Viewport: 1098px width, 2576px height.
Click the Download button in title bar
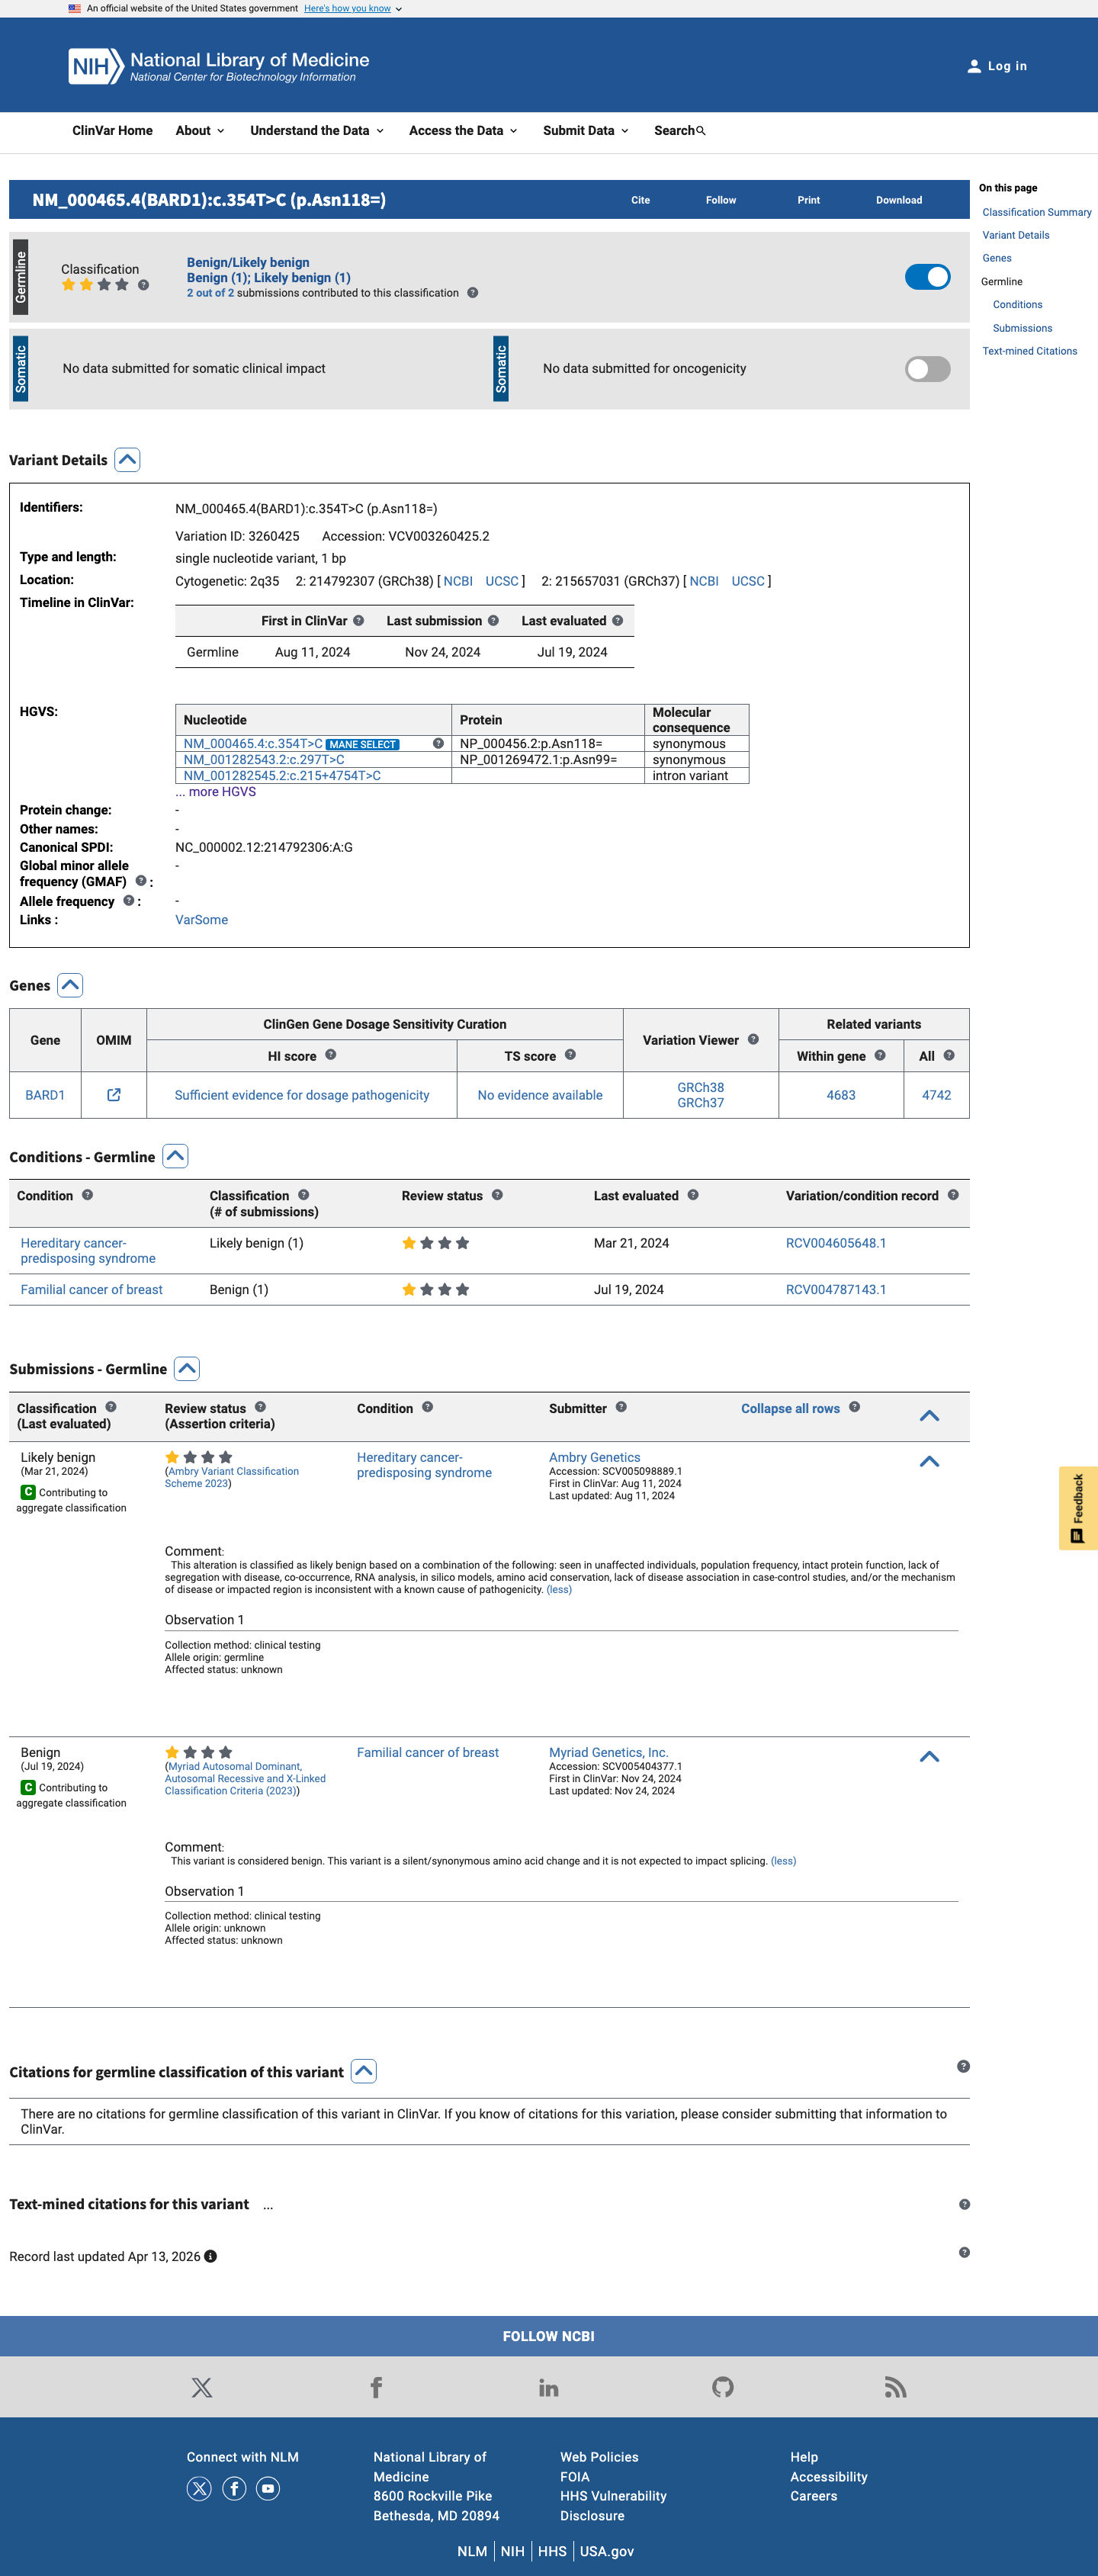click(x=899, y=200)
